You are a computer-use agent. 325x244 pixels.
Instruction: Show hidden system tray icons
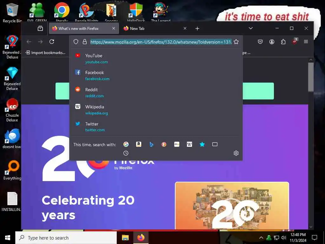click(x=261, y=238)
